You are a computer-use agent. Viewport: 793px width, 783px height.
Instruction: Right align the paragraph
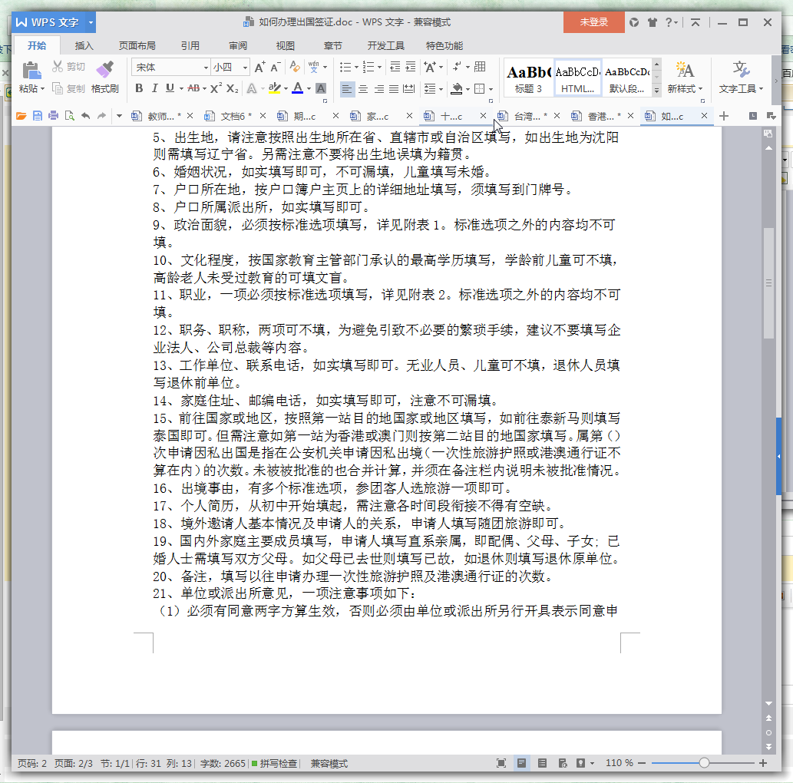pos(378,89)
